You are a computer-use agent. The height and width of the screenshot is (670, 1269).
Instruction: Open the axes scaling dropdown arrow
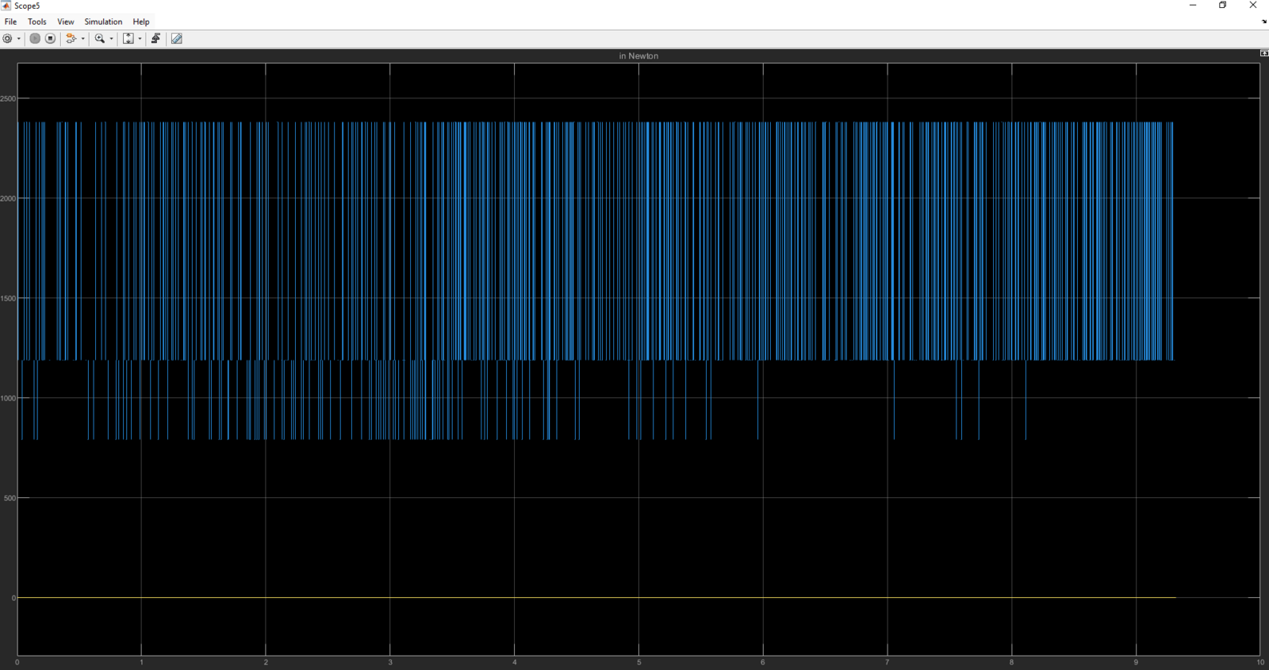pyautogui.click(x=140, y=38)
